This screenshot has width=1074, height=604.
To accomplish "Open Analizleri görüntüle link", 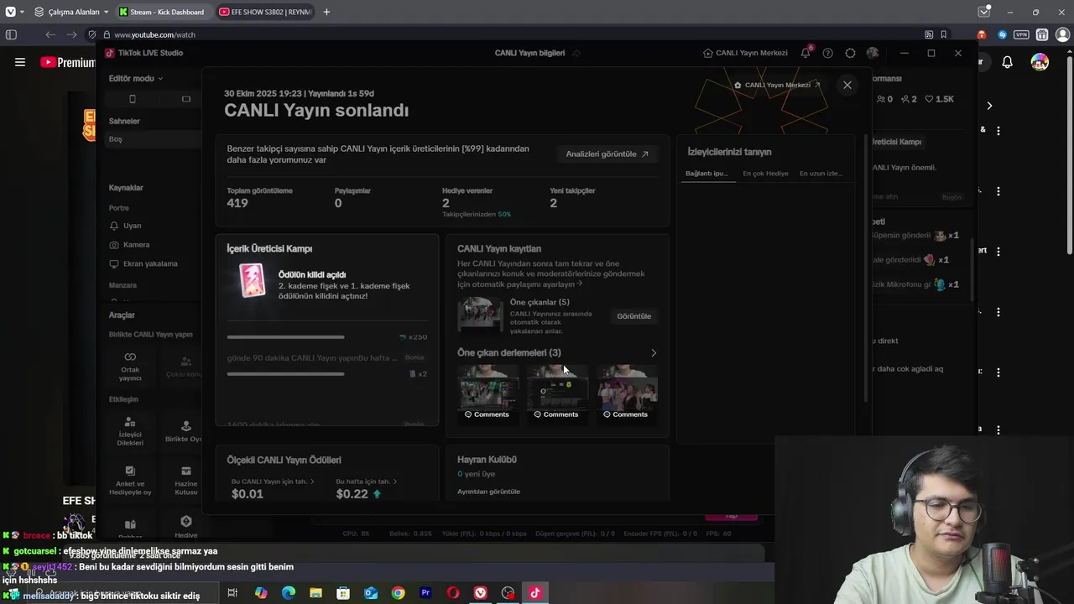I will (607, 154).
